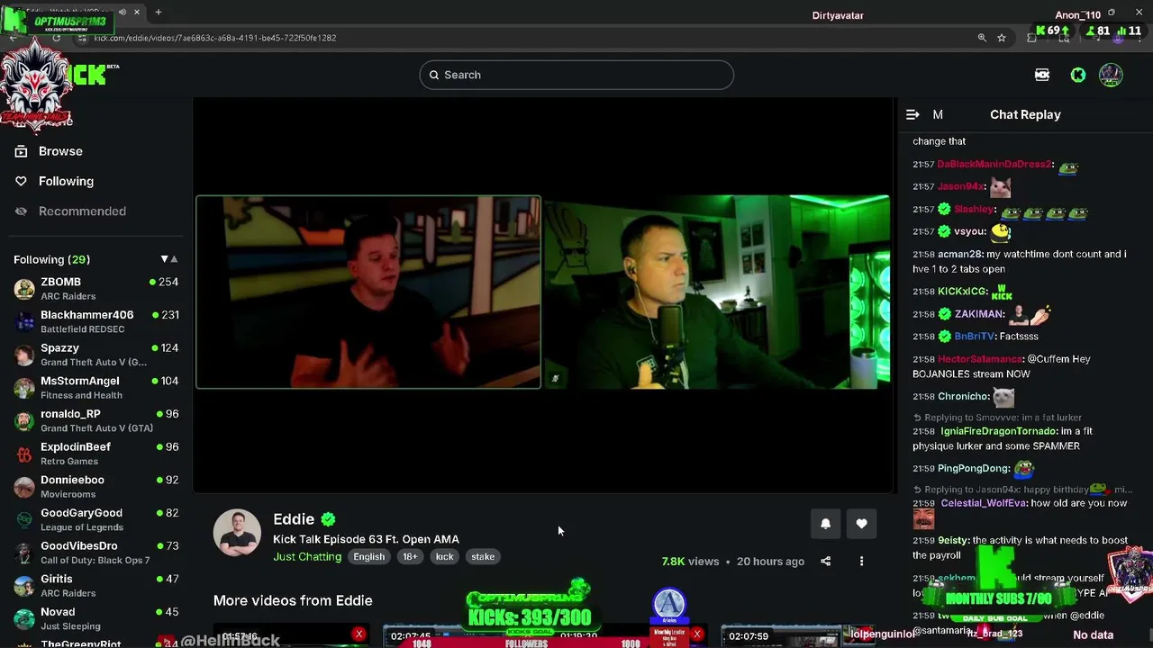The width and height of the screenshot is (1153, 648).
Task: Click IgniaFireDragonTornado username in chat
Action: 999,431
